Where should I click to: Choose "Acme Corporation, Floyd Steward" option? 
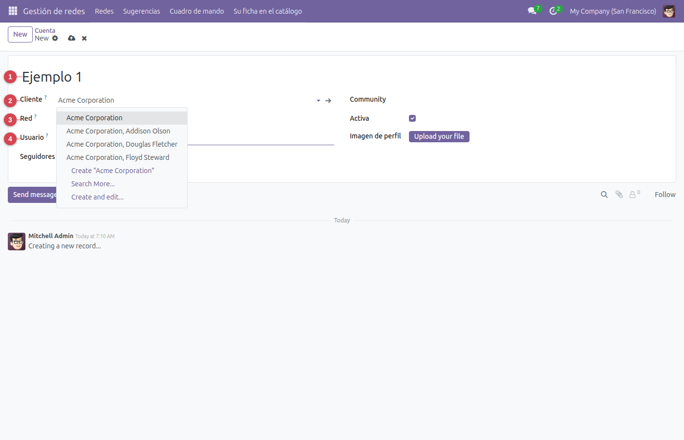122,157
